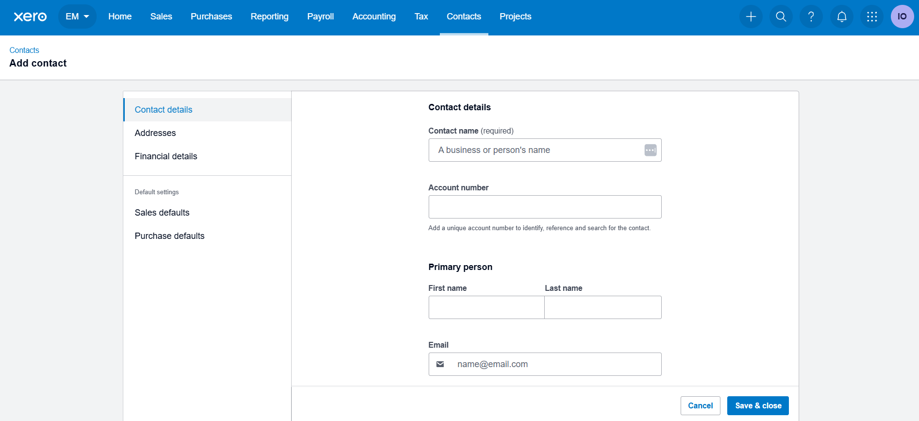Open the IO user avatar menu
919x421 pixels.
pyautogui.click(x=902, y=17)
